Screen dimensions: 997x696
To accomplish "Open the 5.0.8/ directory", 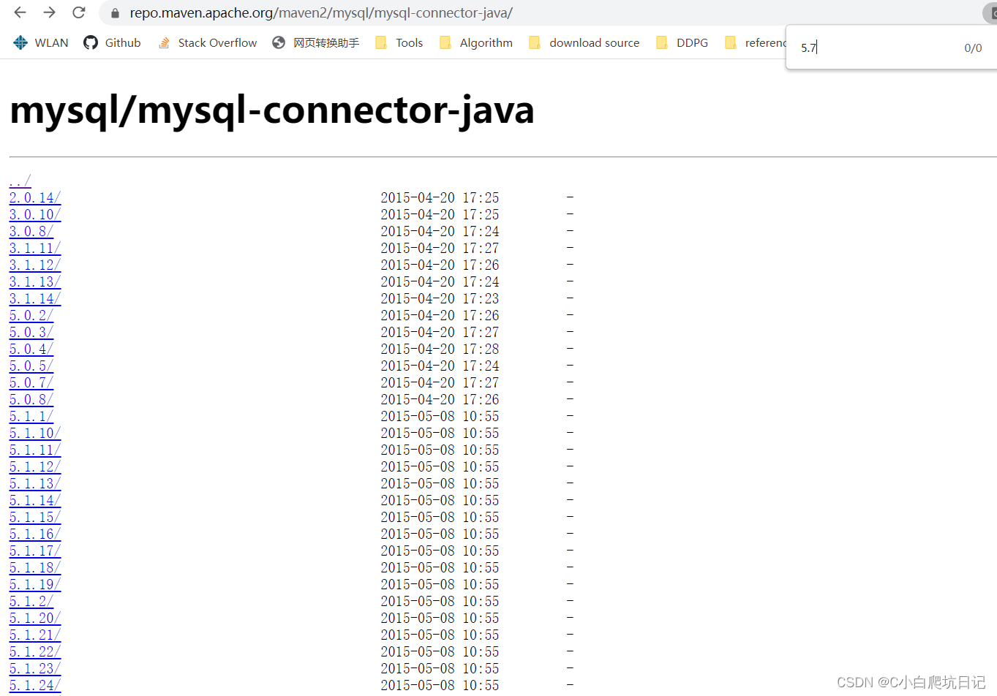I will point(31,399).
